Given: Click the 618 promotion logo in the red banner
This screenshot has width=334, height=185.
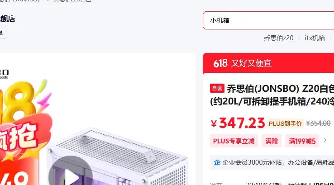Looking at the screenshot, I should point(220,63).
